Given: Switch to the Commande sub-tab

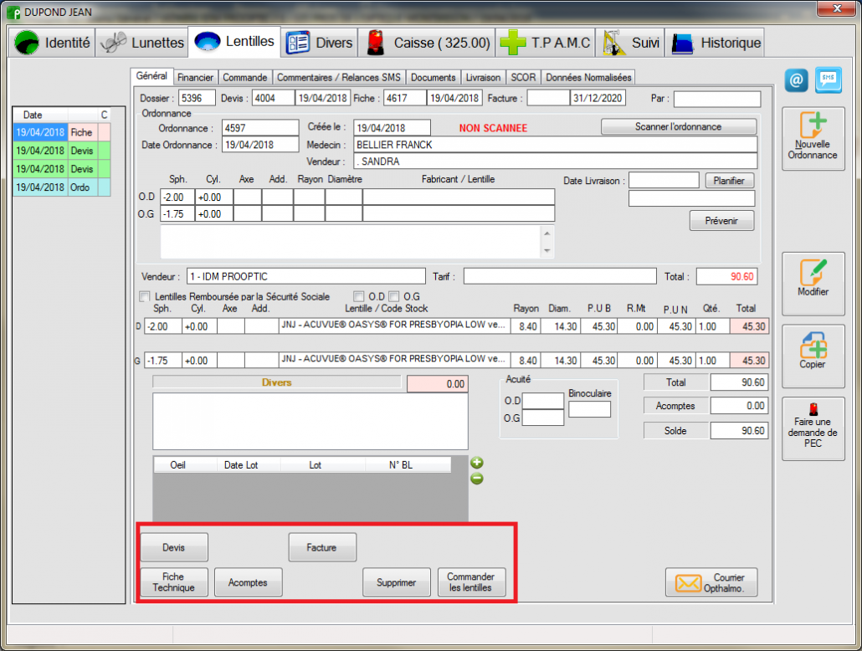Looking at the screenshot, I should 244,78.
